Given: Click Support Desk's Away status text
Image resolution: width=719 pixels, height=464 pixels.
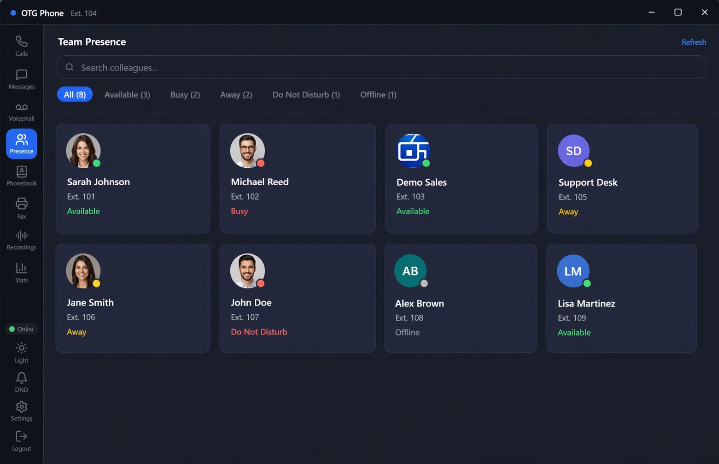Looking at the screenshot, I should tap(568, 211).
